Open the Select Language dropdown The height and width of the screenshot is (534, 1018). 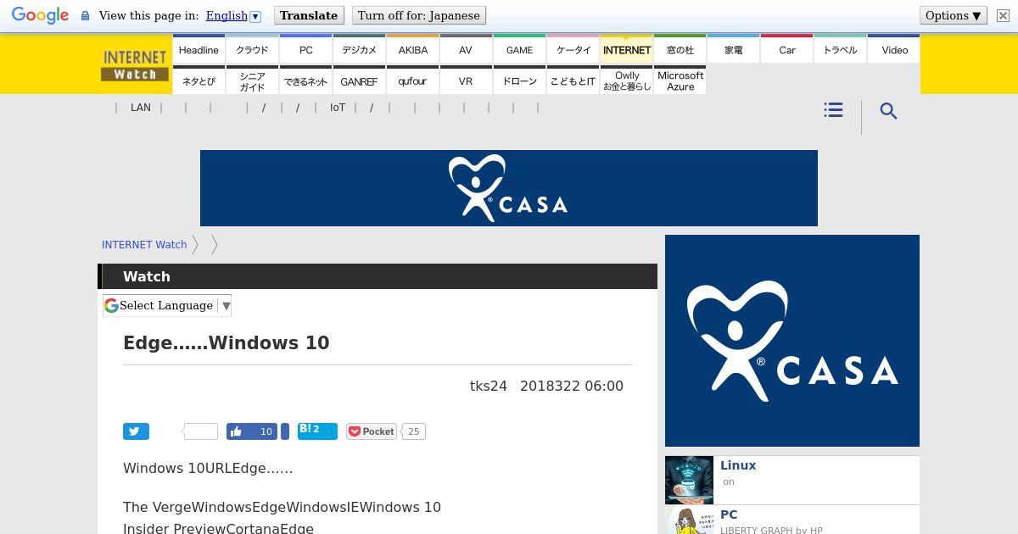pos(167,305)
